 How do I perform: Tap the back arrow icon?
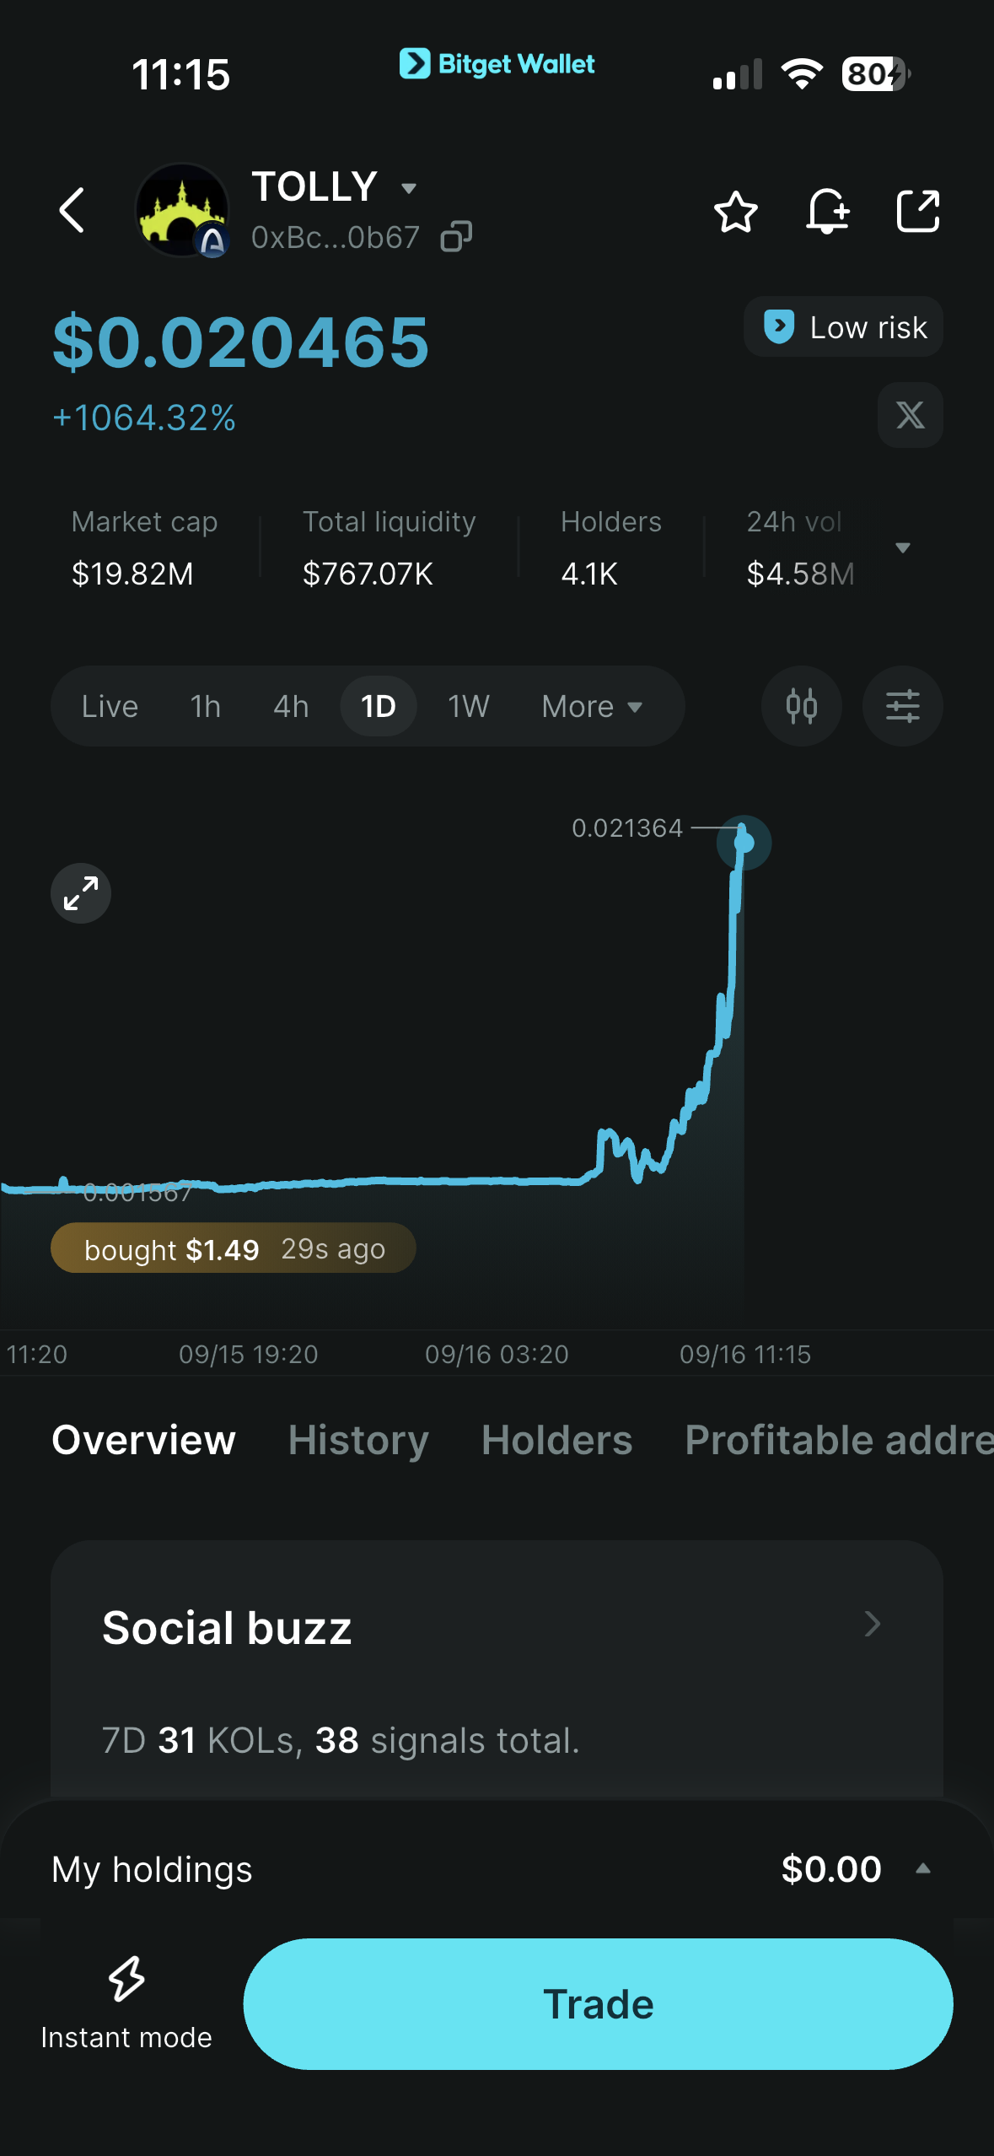point(73,210)
